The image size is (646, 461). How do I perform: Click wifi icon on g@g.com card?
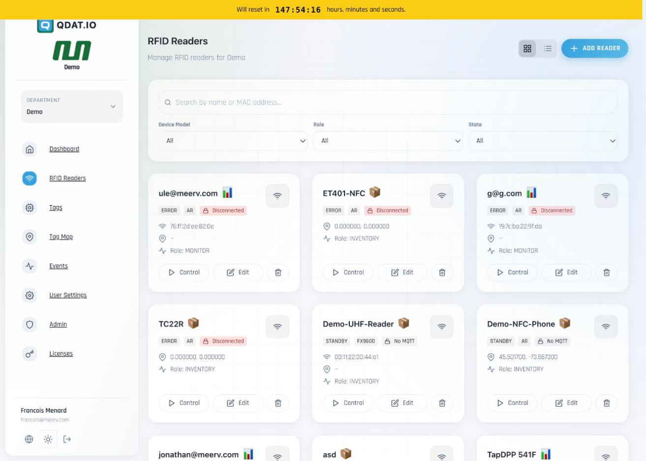[606, 196]
